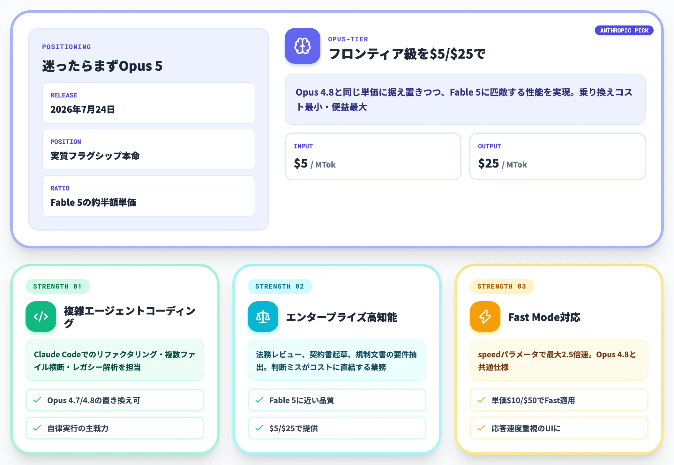Click the heading Fast Mode対応

[x=544, y=317]
